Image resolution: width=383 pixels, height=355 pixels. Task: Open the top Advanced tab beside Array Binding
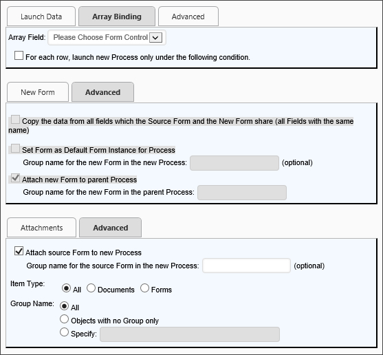[188, 17]
